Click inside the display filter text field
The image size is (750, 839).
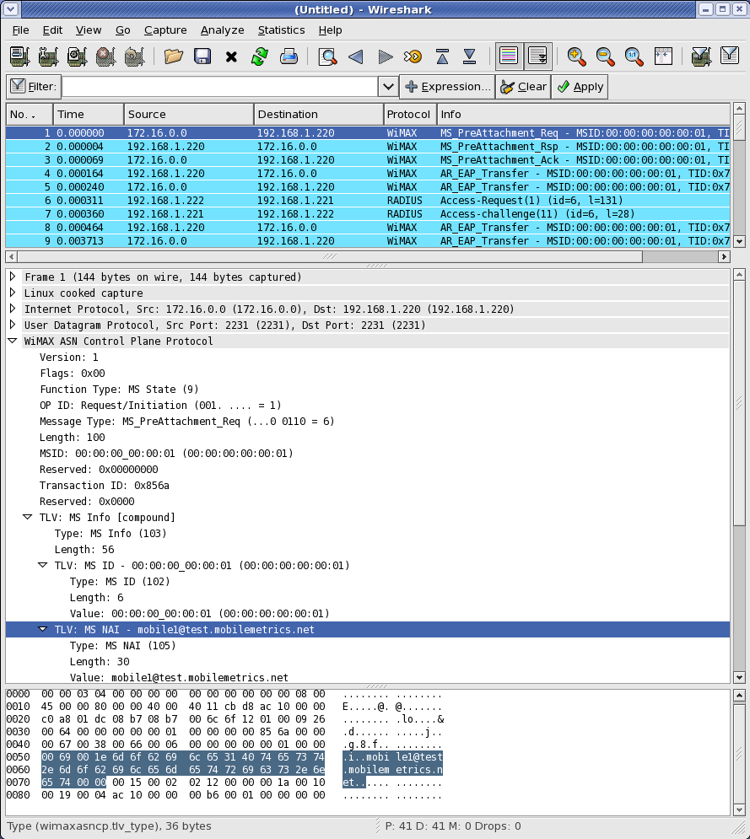point(219,87)
